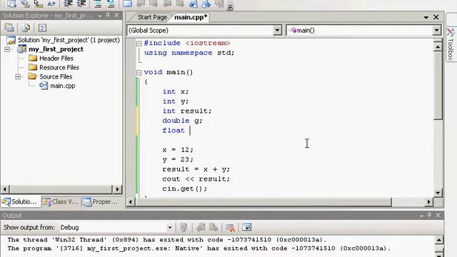Switch to the Start Page tab

[x=152, y=17]
